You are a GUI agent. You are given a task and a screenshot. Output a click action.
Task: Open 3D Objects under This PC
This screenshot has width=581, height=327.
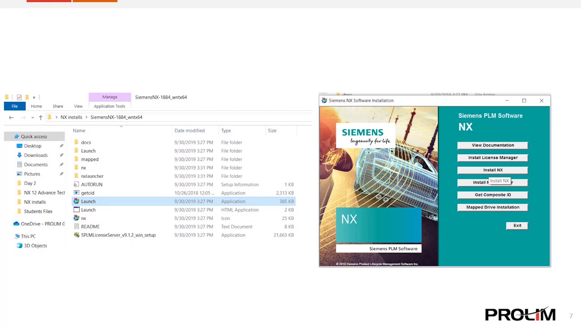point(35,246)
